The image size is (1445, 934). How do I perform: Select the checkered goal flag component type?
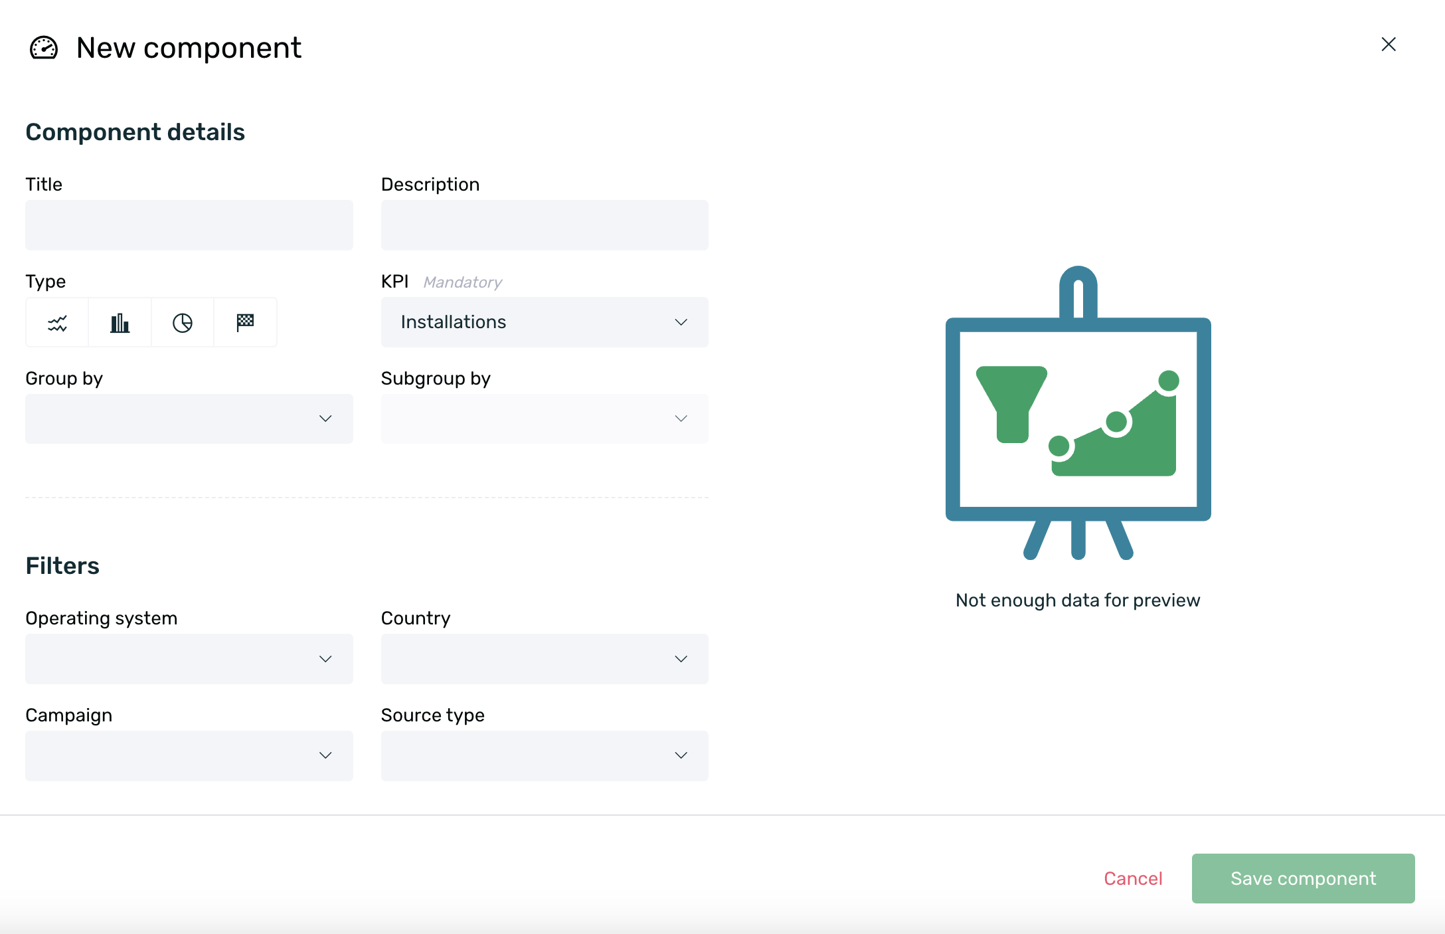tap(244, 322)
